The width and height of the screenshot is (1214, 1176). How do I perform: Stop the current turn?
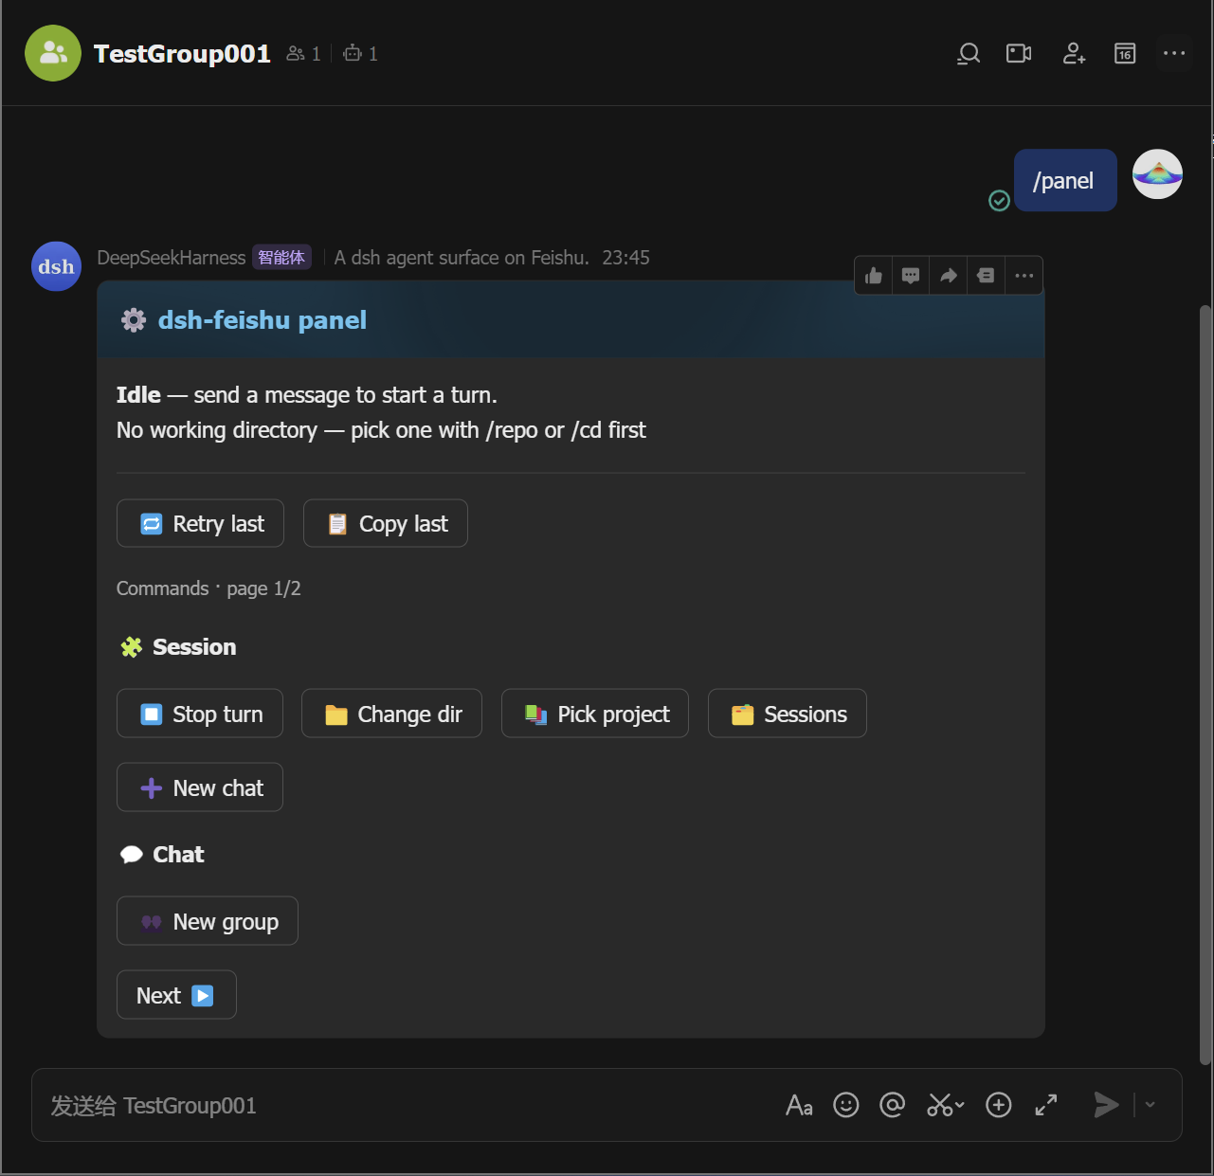tap(200, 714)
